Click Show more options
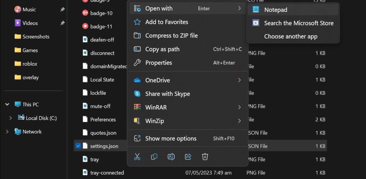 click(188, 138)
